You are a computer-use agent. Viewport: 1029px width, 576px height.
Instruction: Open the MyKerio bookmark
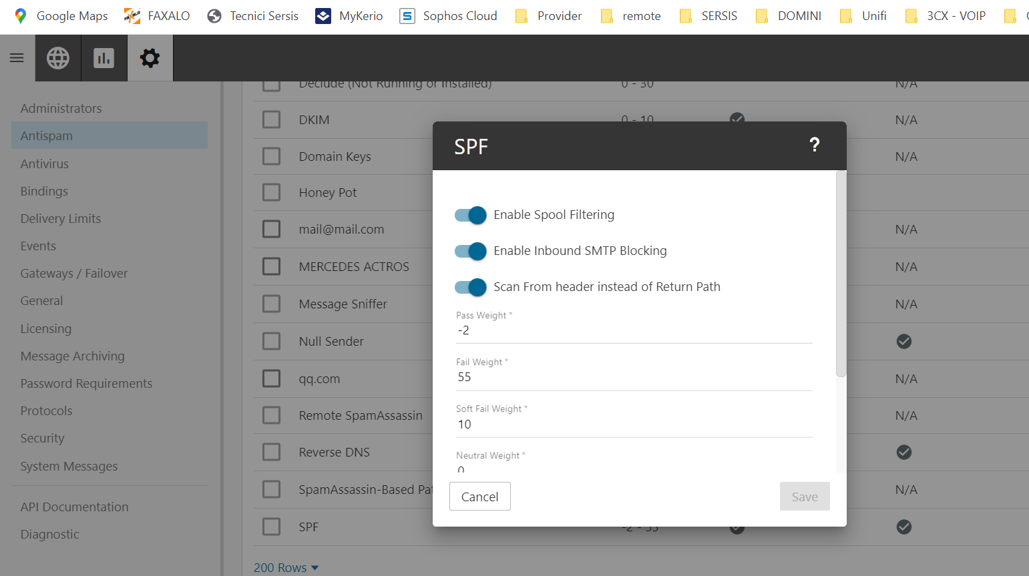349,16
